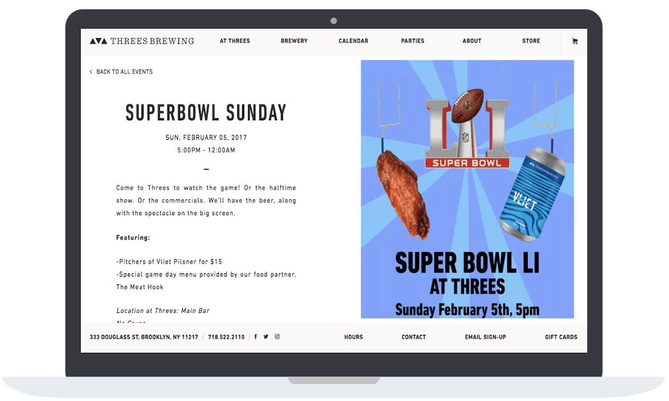
Task: Navigate to the About page
Action: click(x=471, y=41)
